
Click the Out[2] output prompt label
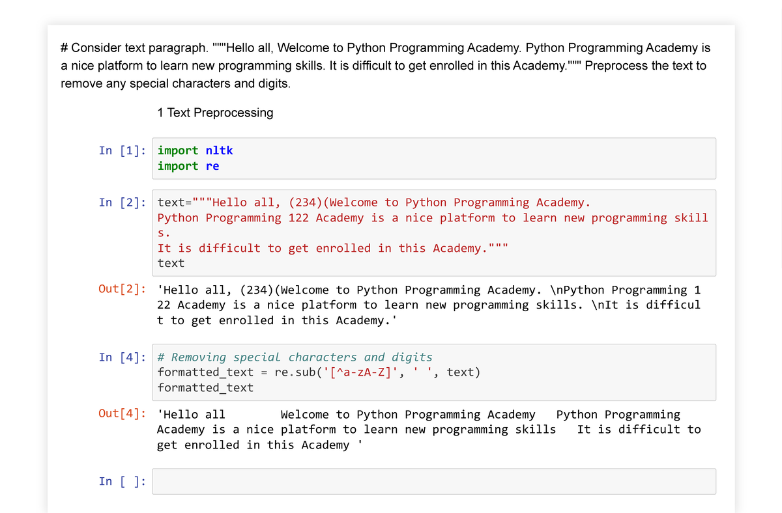(x=122, y=290)
